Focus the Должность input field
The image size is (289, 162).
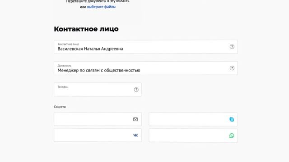[145, 68]
